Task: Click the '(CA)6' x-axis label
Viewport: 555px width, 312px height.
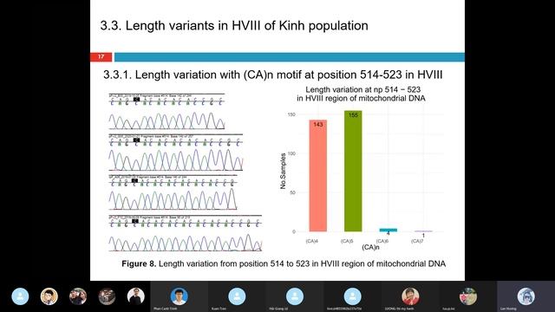Action: [x=382, y=241]
